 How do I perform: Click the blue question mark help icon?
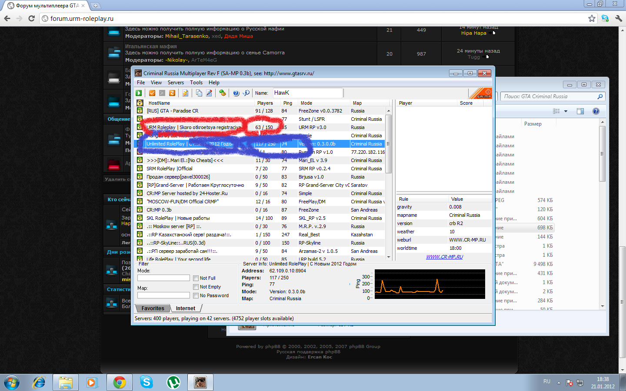click(236, 93)
